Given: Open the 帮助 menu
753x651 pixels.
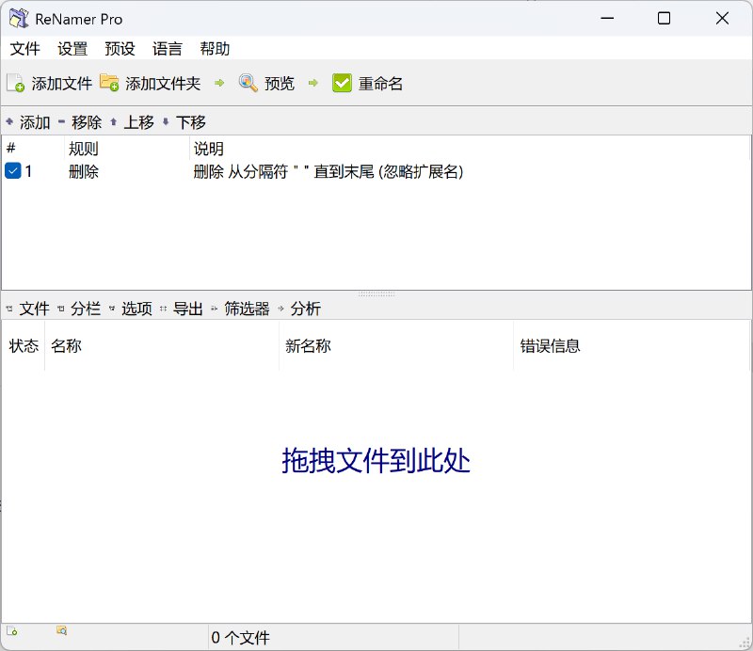Looking at the screenshot, I should pyautogui.click(x=215, y=49).
